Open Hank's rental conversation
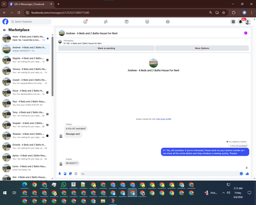 pyautogui.click(x=26, y=38)
